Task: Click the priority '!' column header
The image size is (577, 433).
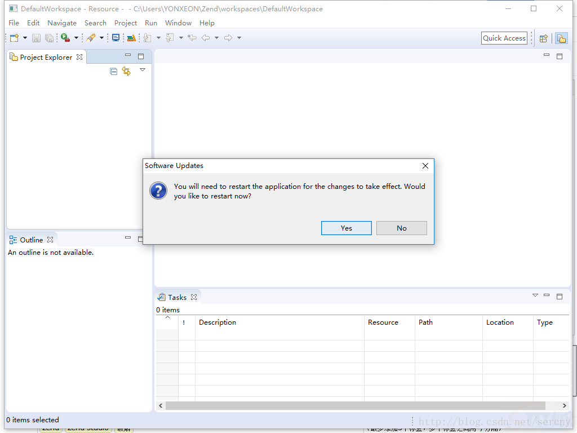Action: pyautogui.click(x=187, y=322)
